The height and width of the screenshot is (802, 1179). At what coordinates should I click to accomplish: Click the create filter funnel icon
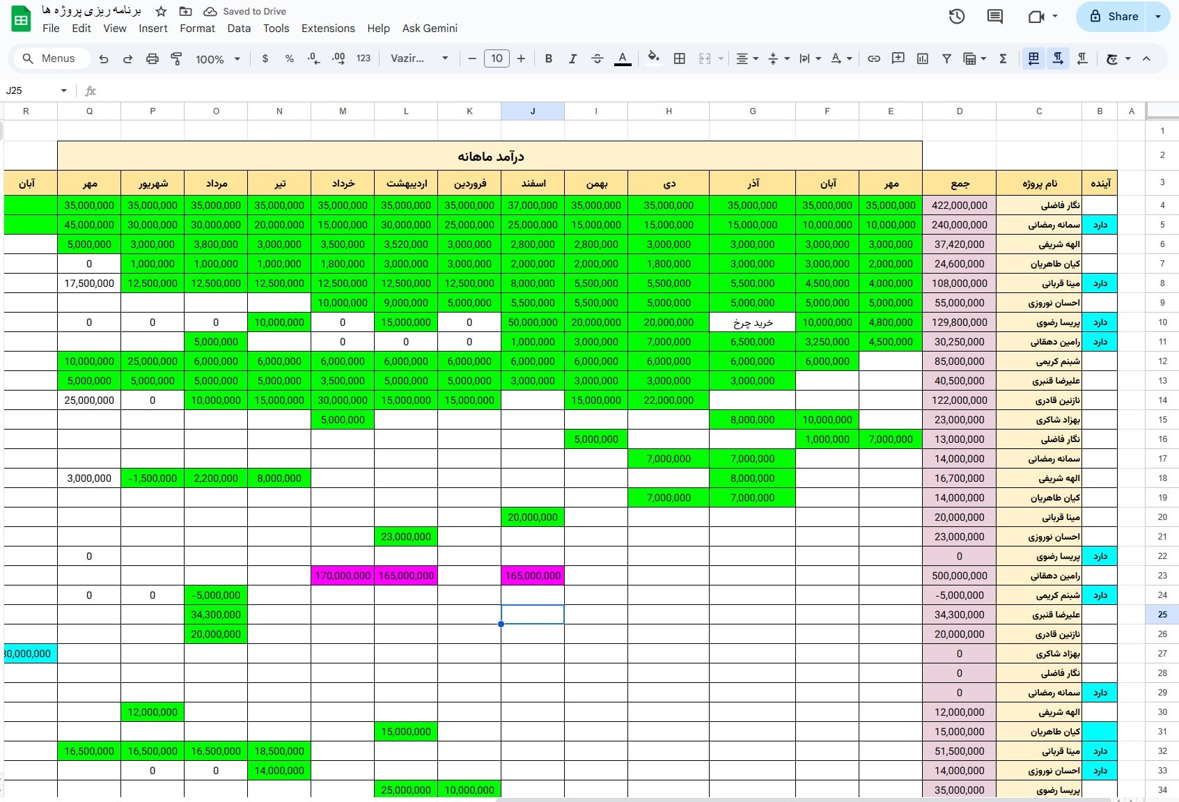(946, 58)
